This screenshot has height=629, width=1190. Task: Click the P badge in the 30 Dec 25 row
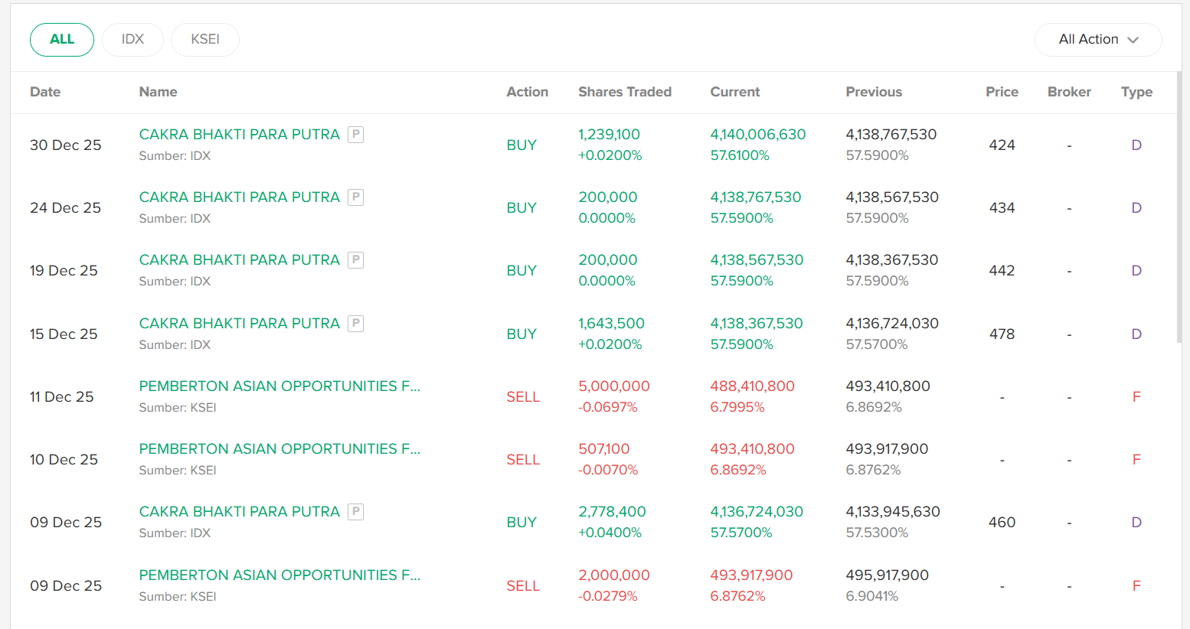355,135
